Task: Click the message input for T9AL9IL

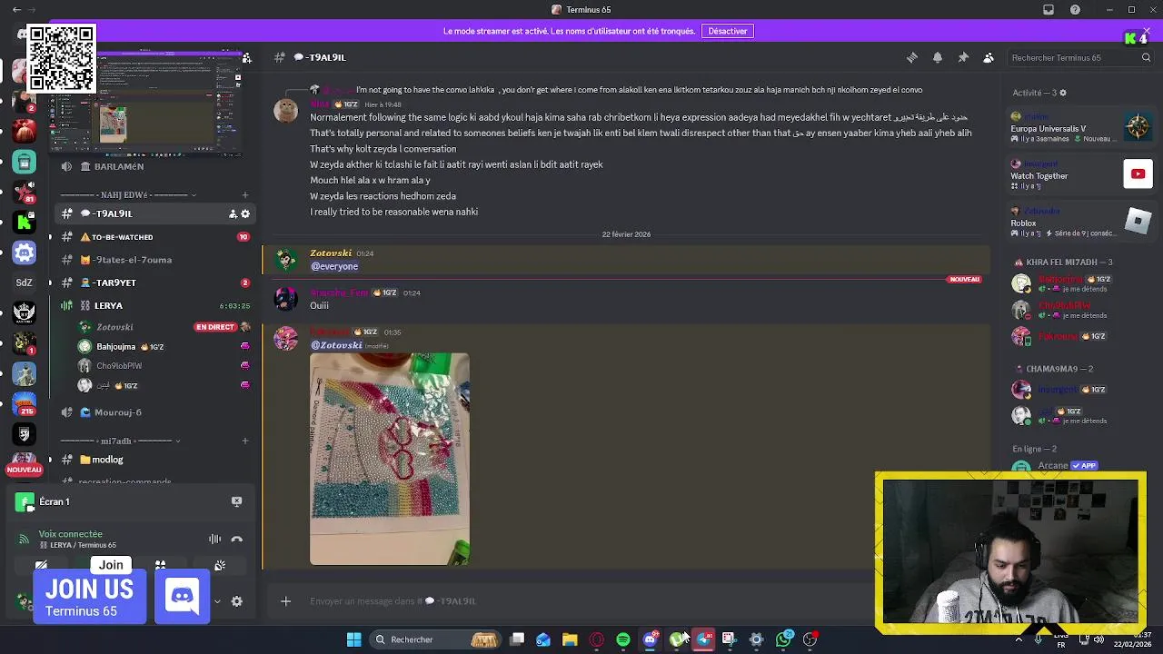Action: 581,601
